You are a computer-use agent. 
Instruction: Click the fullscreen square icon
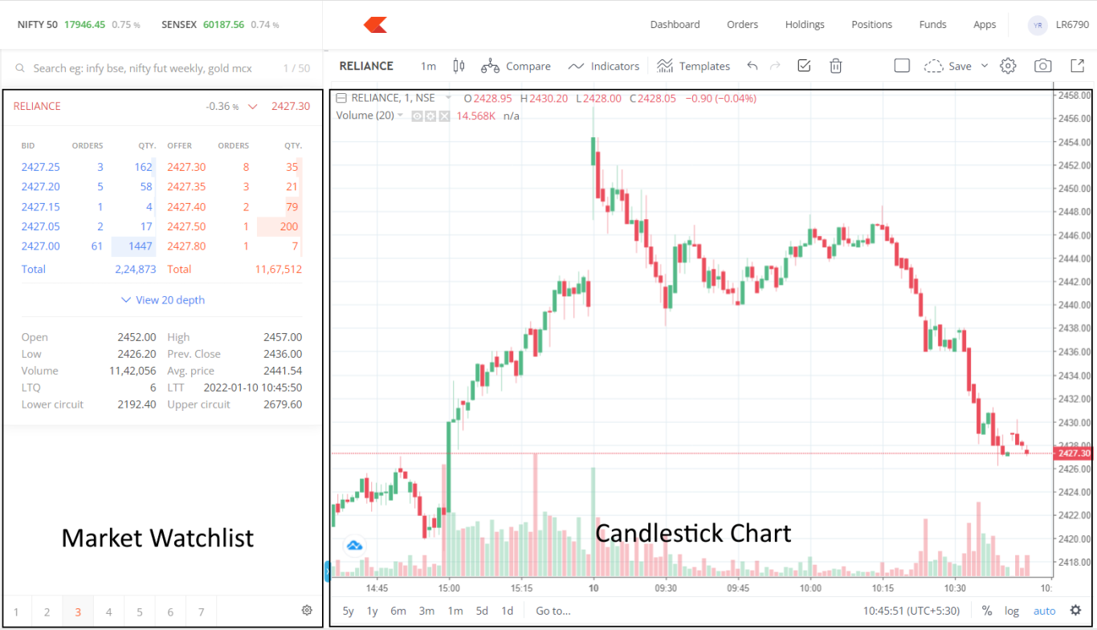(x=902, y=66)
